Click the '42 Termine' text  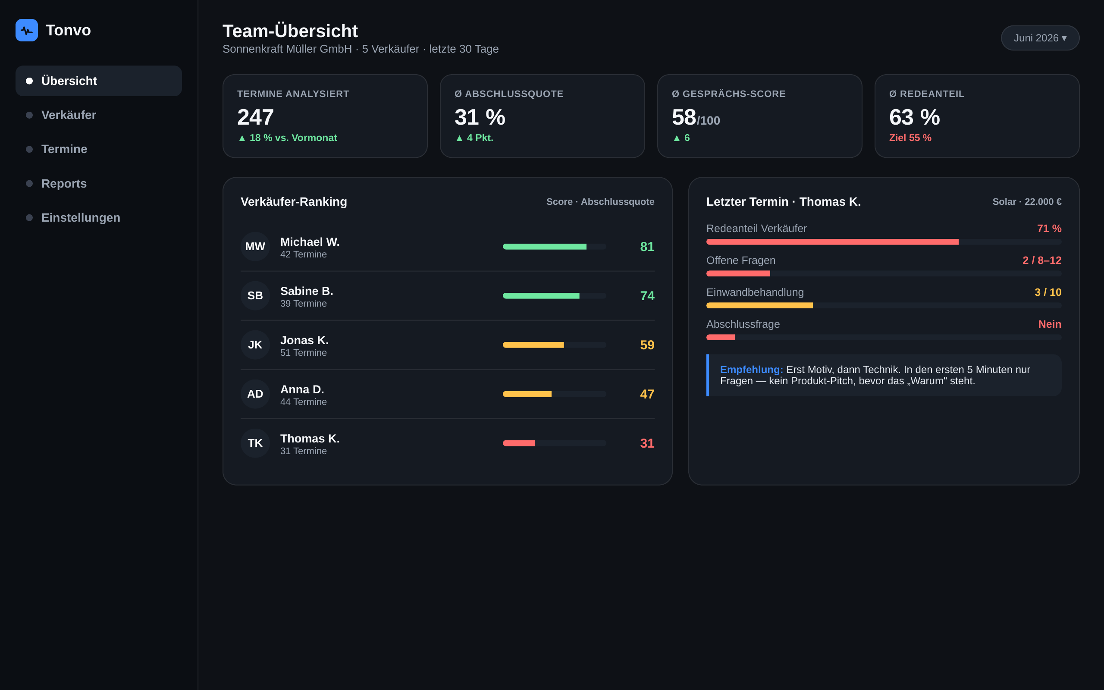pos(303,254)
